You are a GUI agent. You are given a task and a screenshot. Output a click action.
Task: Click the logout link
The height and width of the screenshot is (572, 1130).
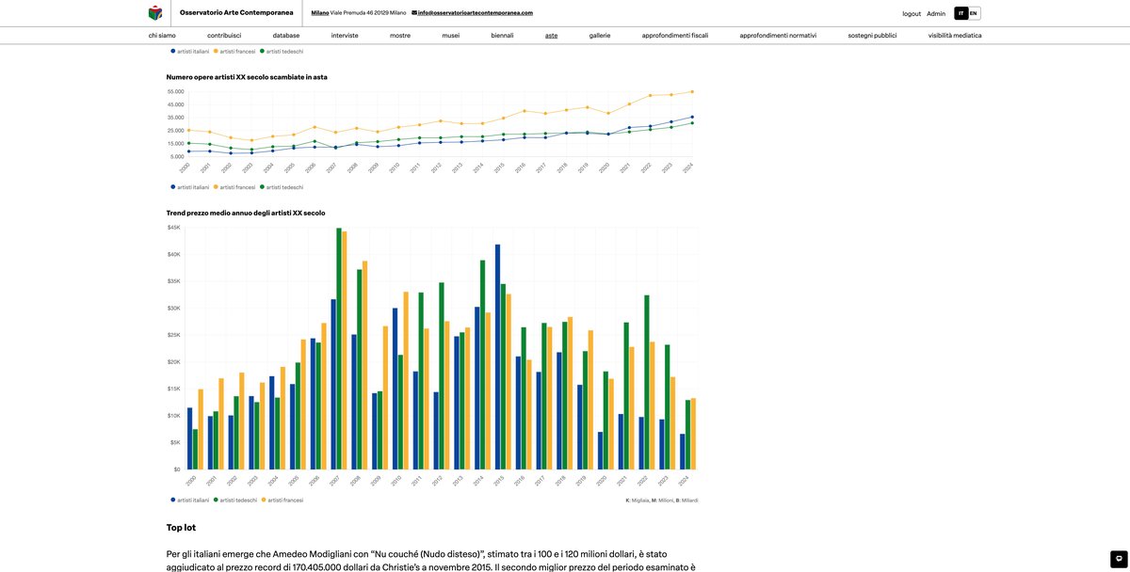click(911, 14)
